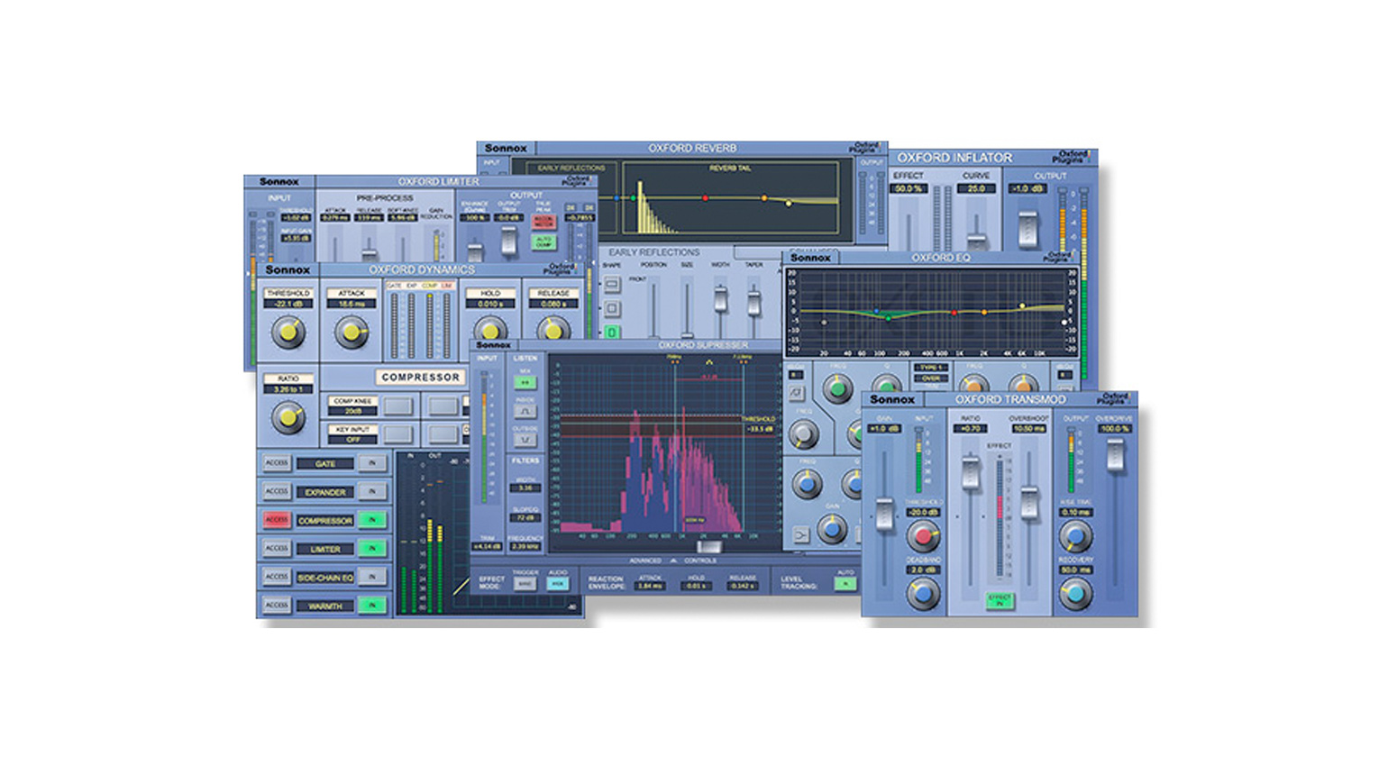Click the Ratio fader in Oxford TransMod
1388x766 pixels.
pos(970,472)
